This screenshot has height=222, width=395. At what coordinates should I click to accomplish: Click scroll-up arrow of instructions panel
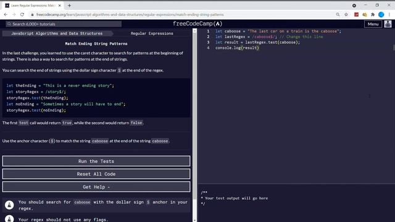click(194, 30)
